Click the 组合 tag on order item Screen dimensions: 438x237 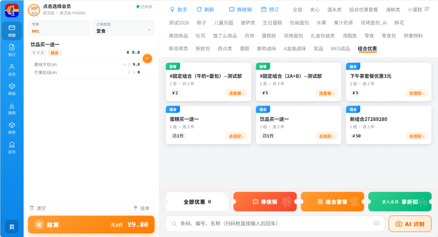(54, 53)
